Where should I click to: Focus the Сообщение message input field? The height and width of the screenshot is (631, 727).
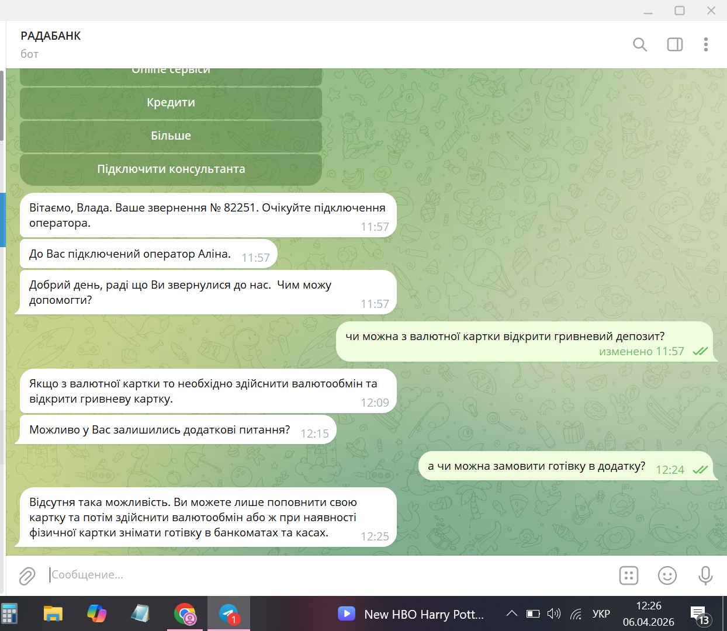point(327,575)
